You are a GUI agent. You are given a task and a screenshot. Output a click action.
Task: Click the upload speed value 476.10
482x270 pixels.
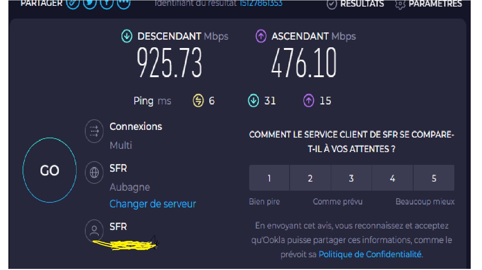303,63
